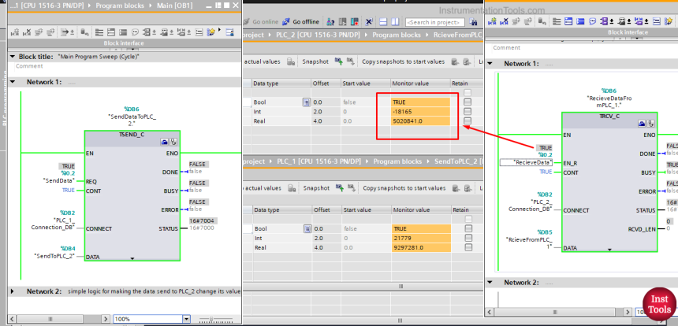Screen dimensions: 678x326
Task: Click comment bubble icon in Main OB1 toolbar
Action: click(x=135, y=32)
